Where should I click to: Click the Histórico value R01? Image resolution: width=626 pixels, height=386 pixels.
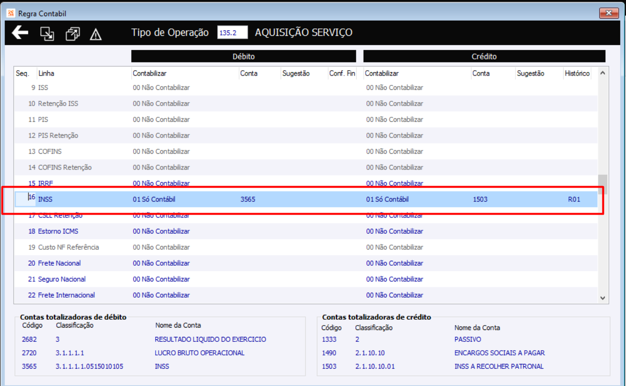pyautogui.click(x=574, y=199)
